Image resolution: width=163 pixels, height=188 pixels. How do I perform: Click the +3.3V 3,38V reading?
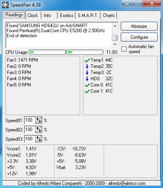tap(22, 161)
